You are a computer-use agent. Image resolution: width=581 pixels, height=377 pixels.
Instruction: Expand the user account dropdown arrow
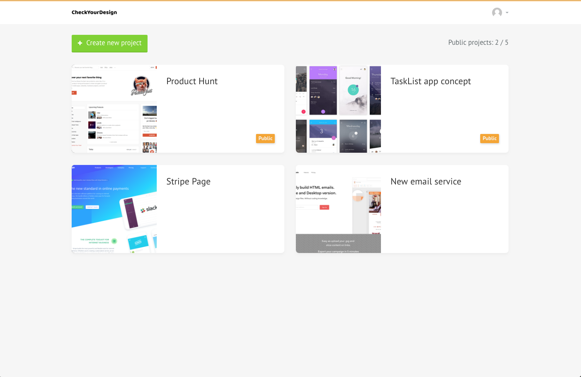click(507, 13)
